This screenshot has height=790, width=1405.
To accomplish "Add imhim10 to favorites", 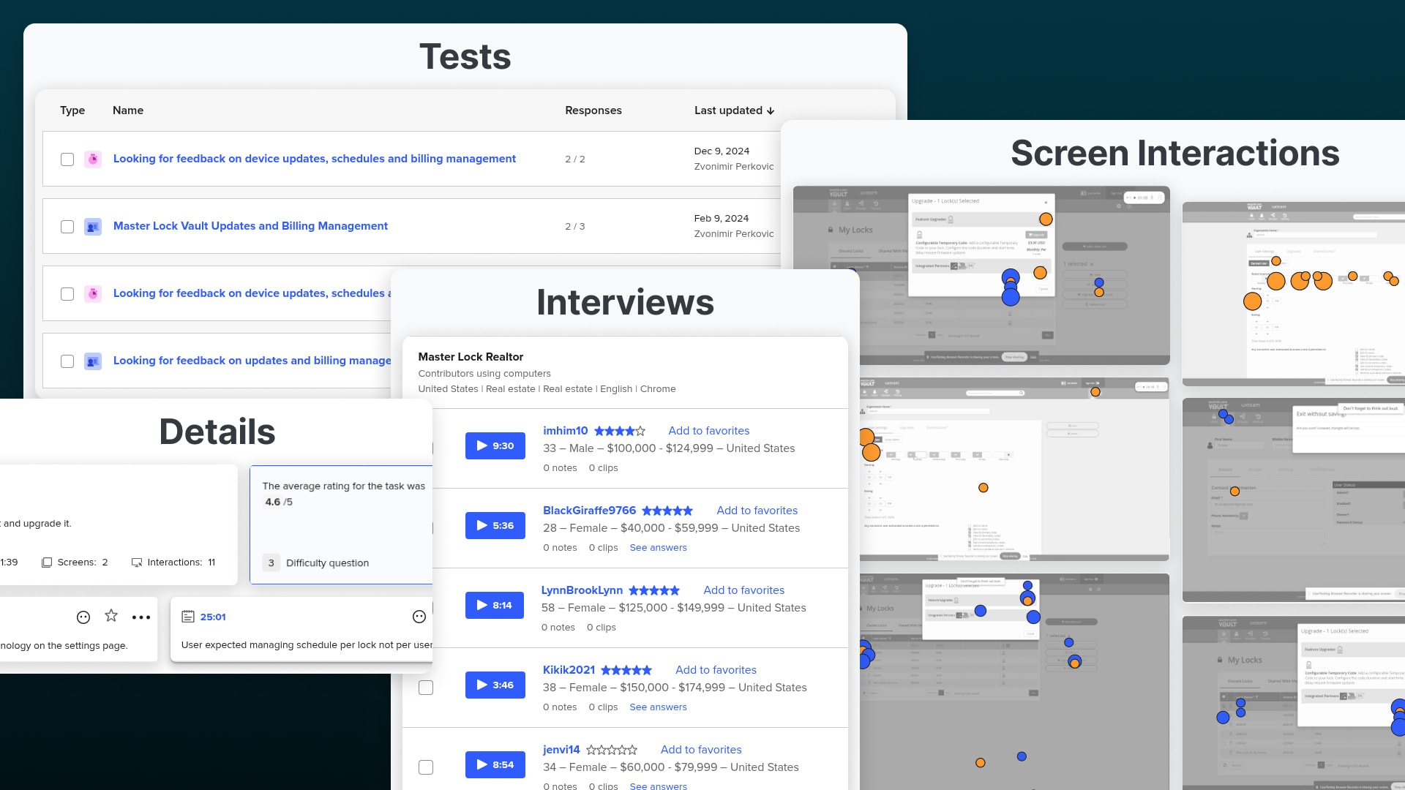I will pos(709,431).
